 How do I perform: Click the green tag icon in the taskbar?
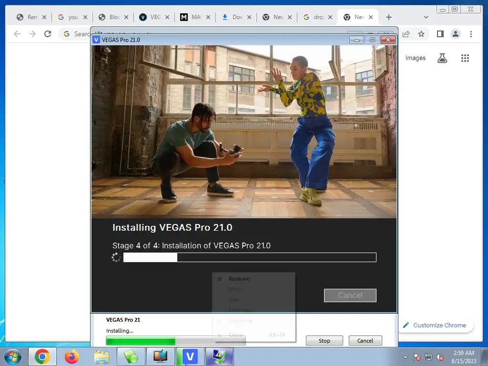point(131,356)
